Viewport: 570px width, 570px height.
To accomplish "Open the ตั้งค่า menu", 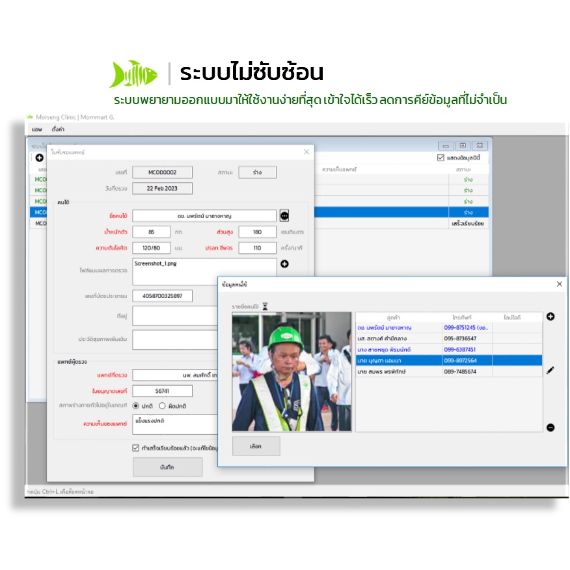I will pos(58,129).
